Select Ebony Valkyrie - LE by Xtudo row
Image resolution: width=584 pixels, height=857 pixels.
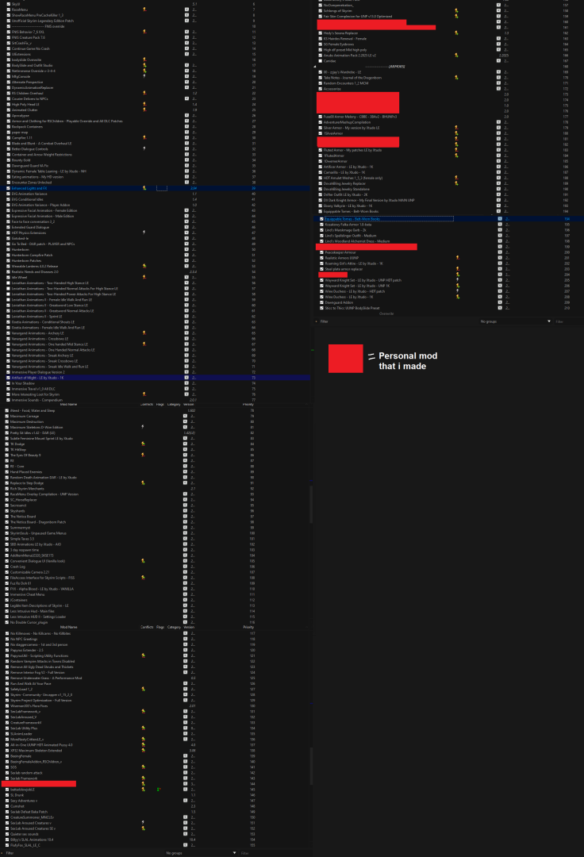pyautogui.click(x=450, y=206)
